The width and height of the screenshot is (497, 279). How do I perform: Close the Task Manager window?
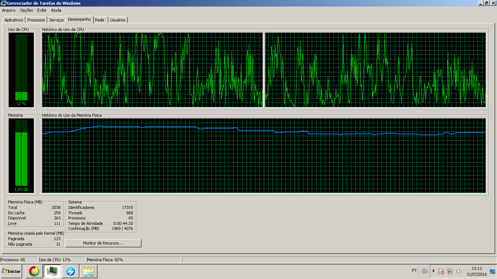coord(493,3)
